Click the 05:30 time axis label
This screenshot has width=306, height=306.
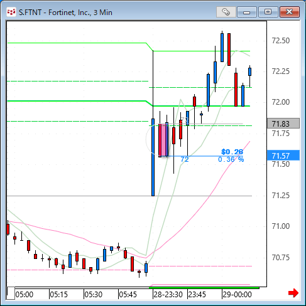click(94, 295)
